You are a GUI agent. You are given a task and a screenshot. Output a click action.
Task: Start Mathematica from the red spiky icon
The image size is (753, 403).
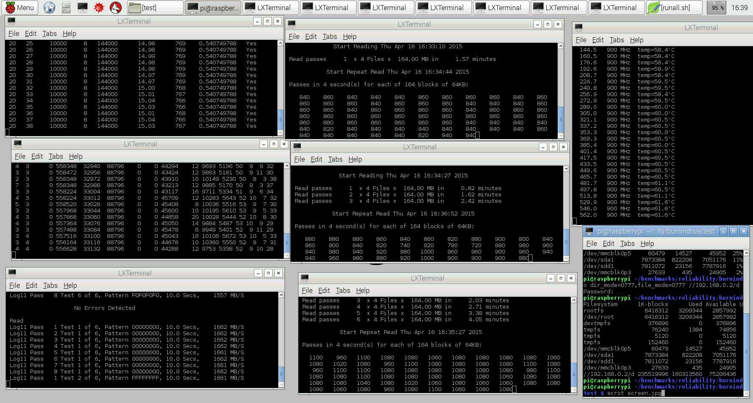pyautogui.click(x=99, y=8)
